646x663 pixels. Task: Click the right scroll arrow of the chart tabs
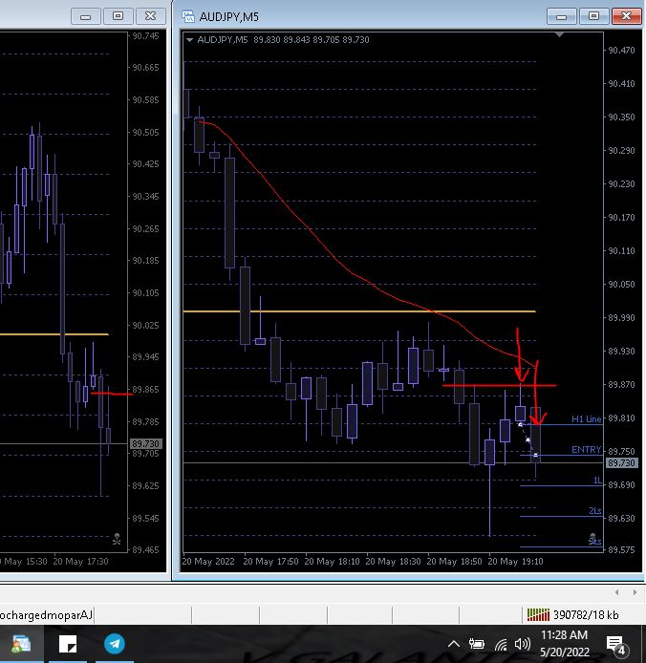tap(635, 592)
